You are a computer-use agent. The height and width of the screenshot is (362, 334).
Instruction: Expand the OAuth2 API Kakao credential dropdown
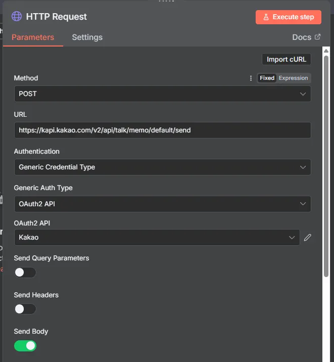tap(157, 238)
